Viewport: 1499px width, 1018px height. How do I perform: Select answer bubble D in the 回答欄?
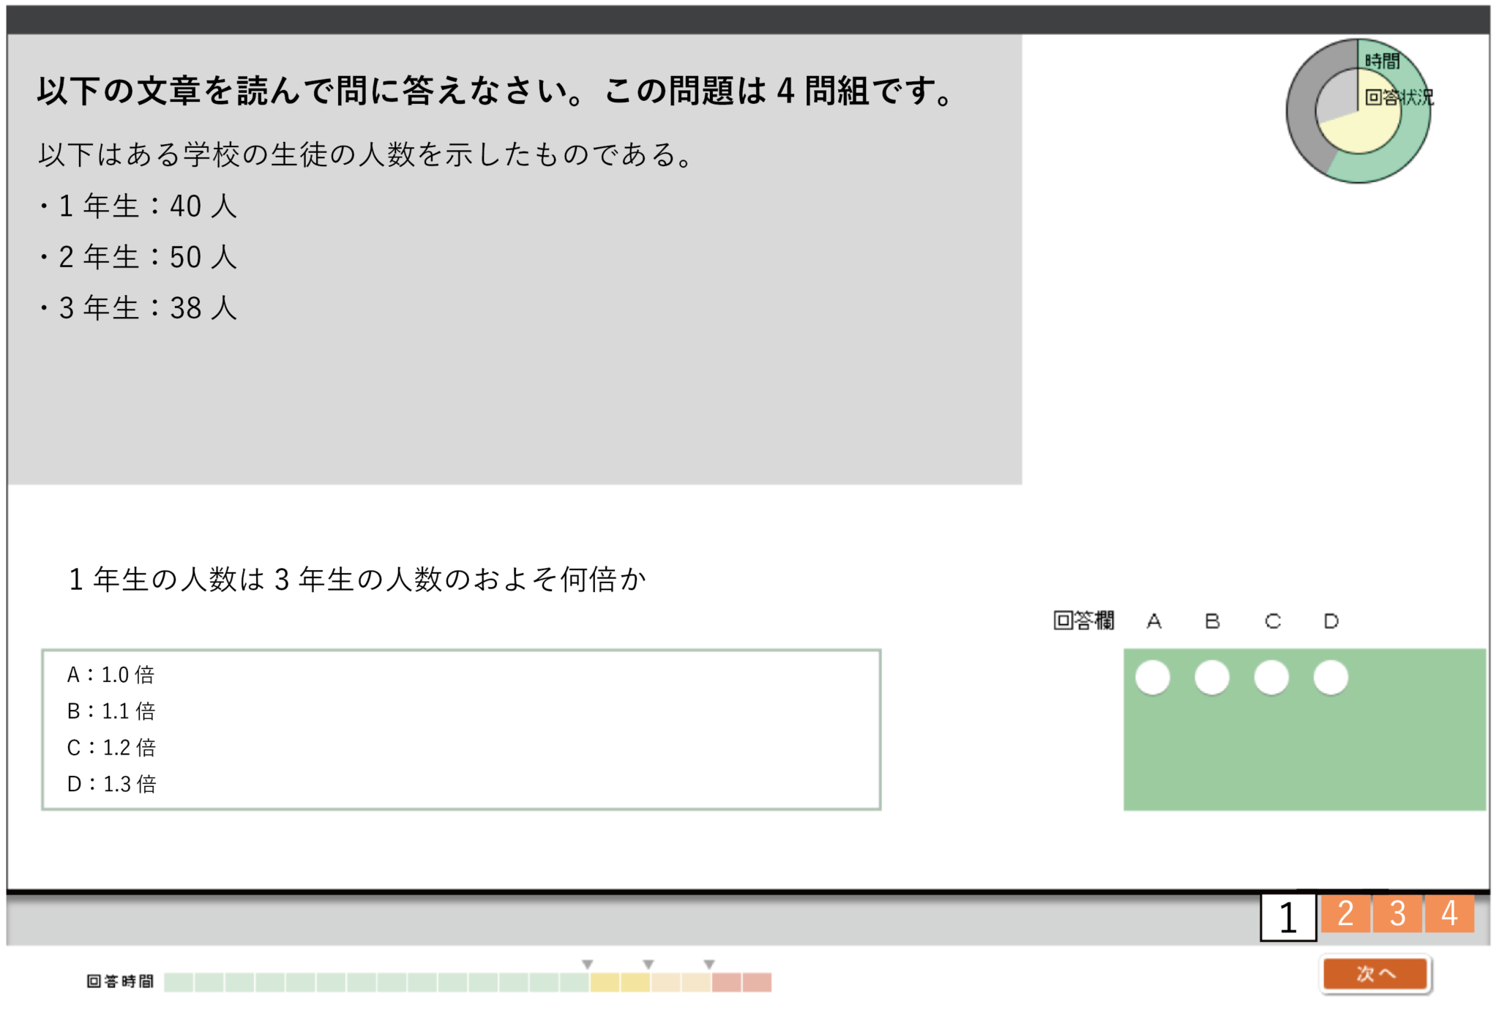[1330, 677]
